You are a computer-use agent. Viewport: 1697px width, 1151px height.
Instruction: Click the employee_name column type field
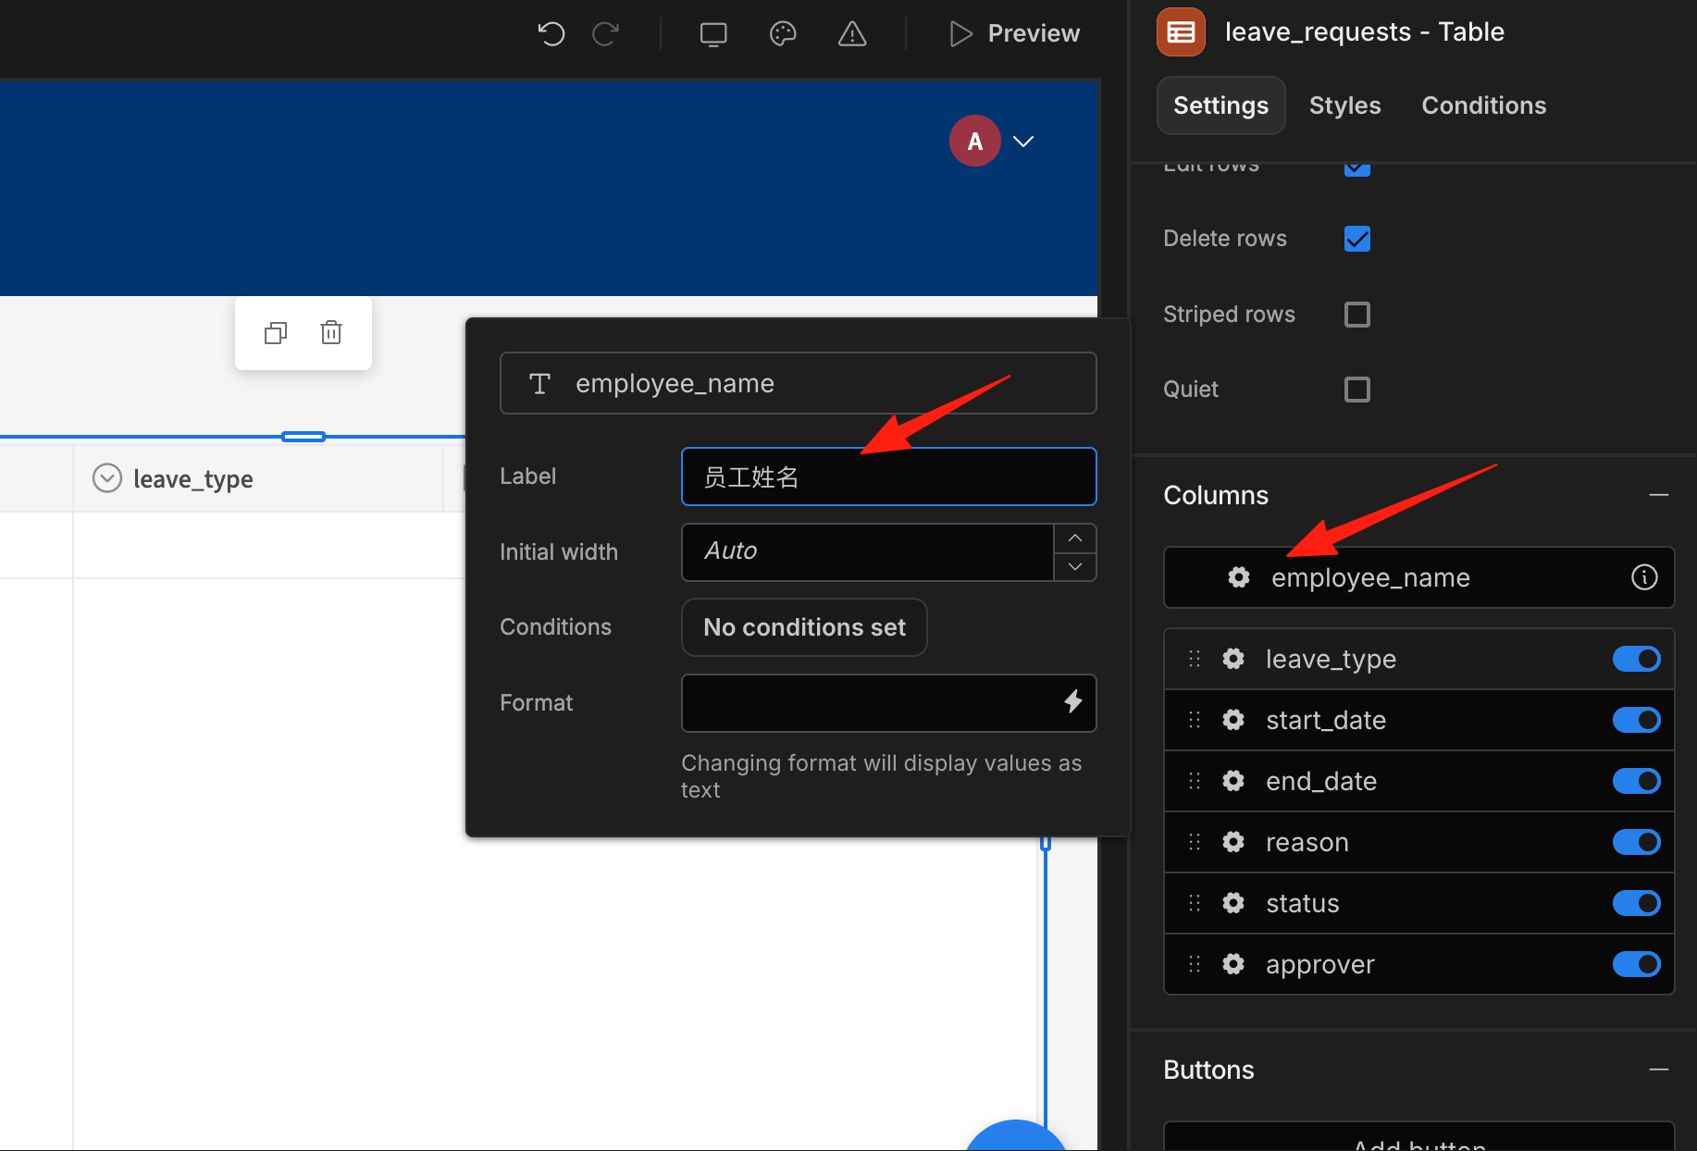pyautogui.click(x=798, y=383)
